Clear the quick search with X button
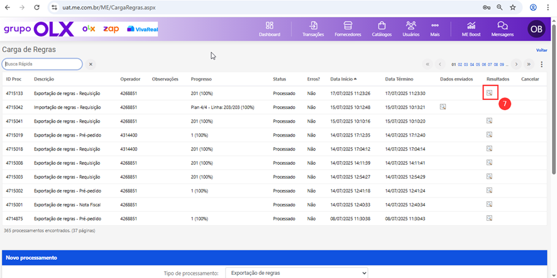This screenshot has width=557, height=278. point(91,64)
